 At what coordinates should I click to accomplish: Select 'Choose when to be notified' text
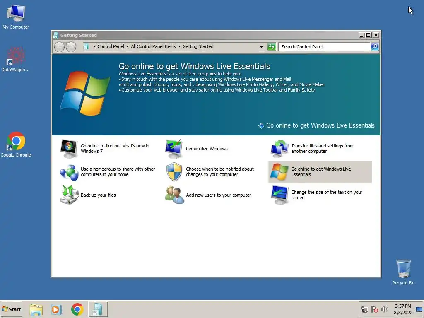tap(219, 172)
